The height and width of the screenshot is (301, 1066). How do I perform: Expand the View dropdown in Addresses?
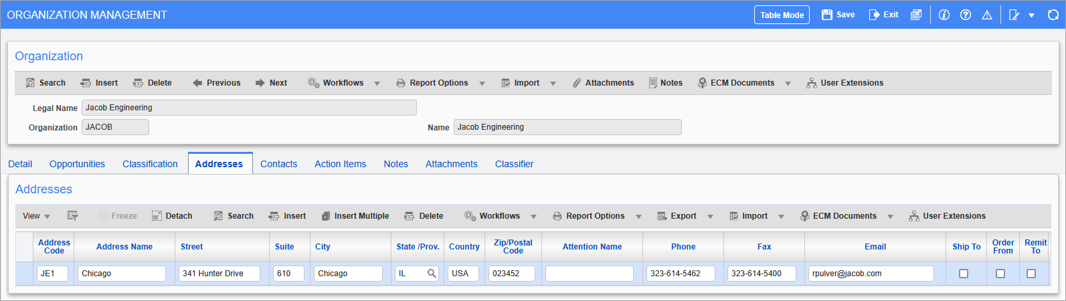[36, 216]
